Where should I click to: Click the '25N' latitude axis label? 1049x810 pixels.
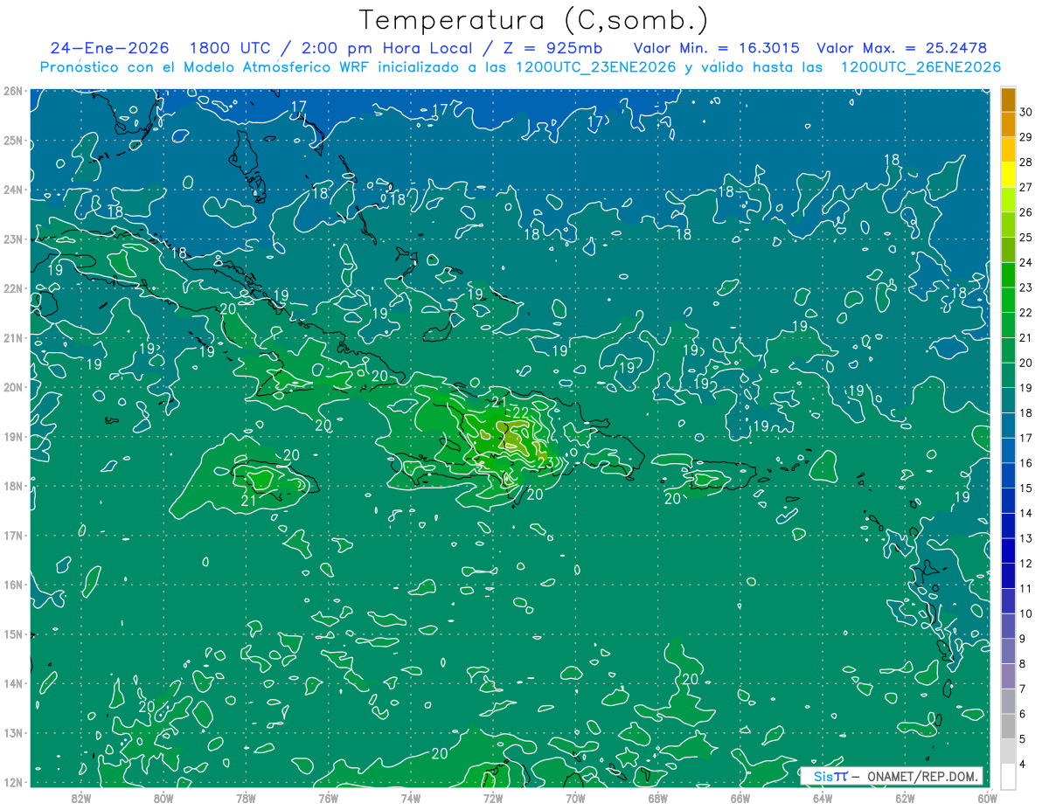tap(13, 141)
